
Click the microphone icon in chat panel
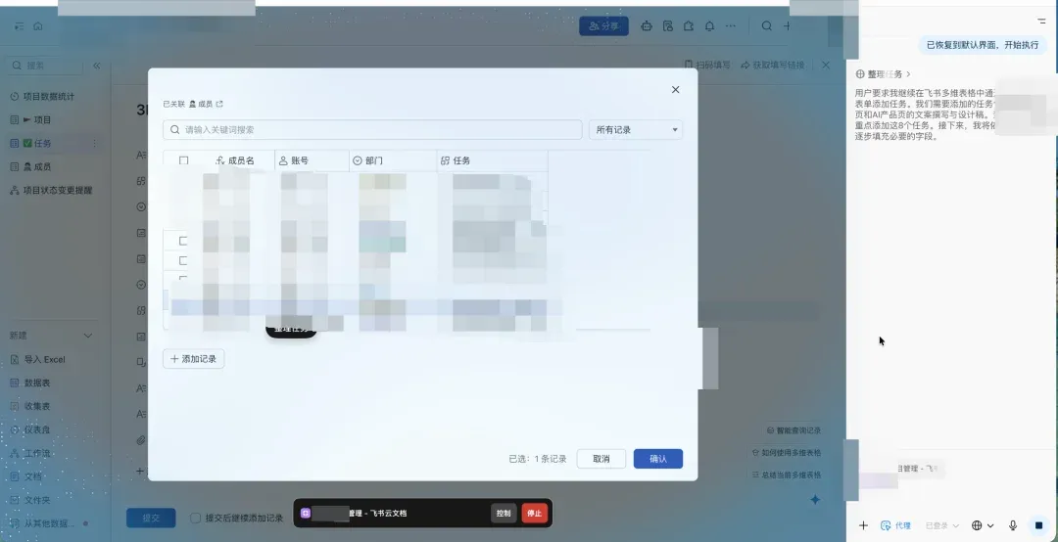tap(1013, 525)
